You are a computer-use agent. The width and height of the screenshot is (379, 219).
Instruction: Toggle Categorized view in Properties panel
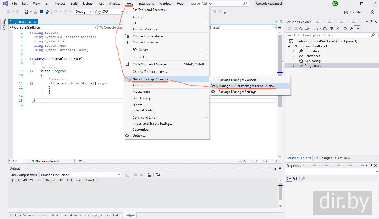[x=289, y=179]
